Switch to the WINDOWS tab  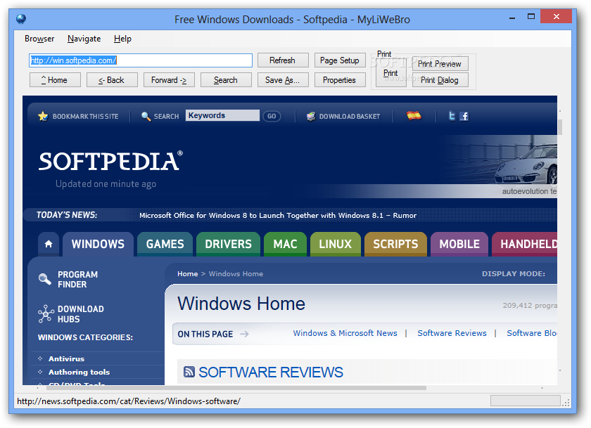coord(98,244)
